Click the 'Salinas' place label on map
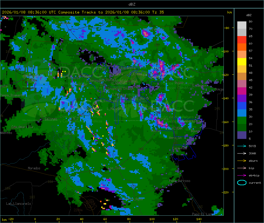The width and height of the screenshot is (264, 223). [x=51, y=119]
